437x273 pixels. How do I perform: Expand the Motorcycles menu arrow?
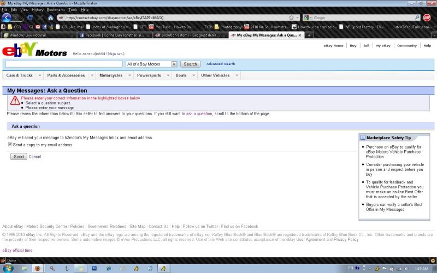(x=129, y=75)
